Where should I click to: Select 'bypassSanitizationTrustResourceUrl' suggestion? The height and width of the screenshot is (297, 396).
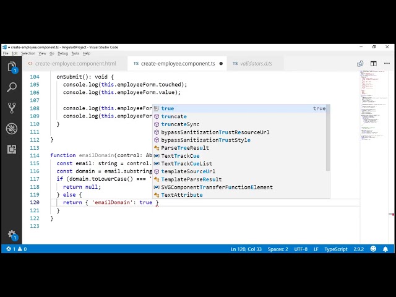tap(239, 132)
